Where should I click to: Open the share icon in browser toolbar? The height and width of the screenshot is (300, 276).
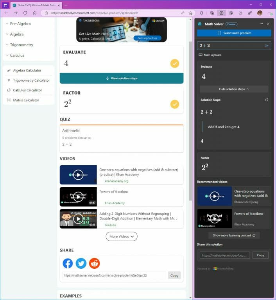(240, 13)
